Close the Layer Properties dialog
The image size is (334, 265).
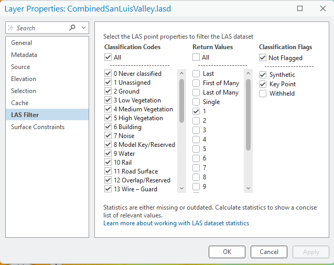323,8
